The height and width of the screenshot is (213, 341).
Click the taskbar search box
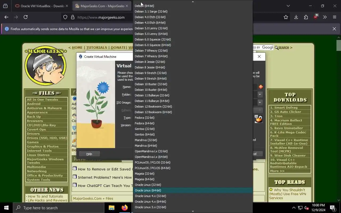coord(59,208)
